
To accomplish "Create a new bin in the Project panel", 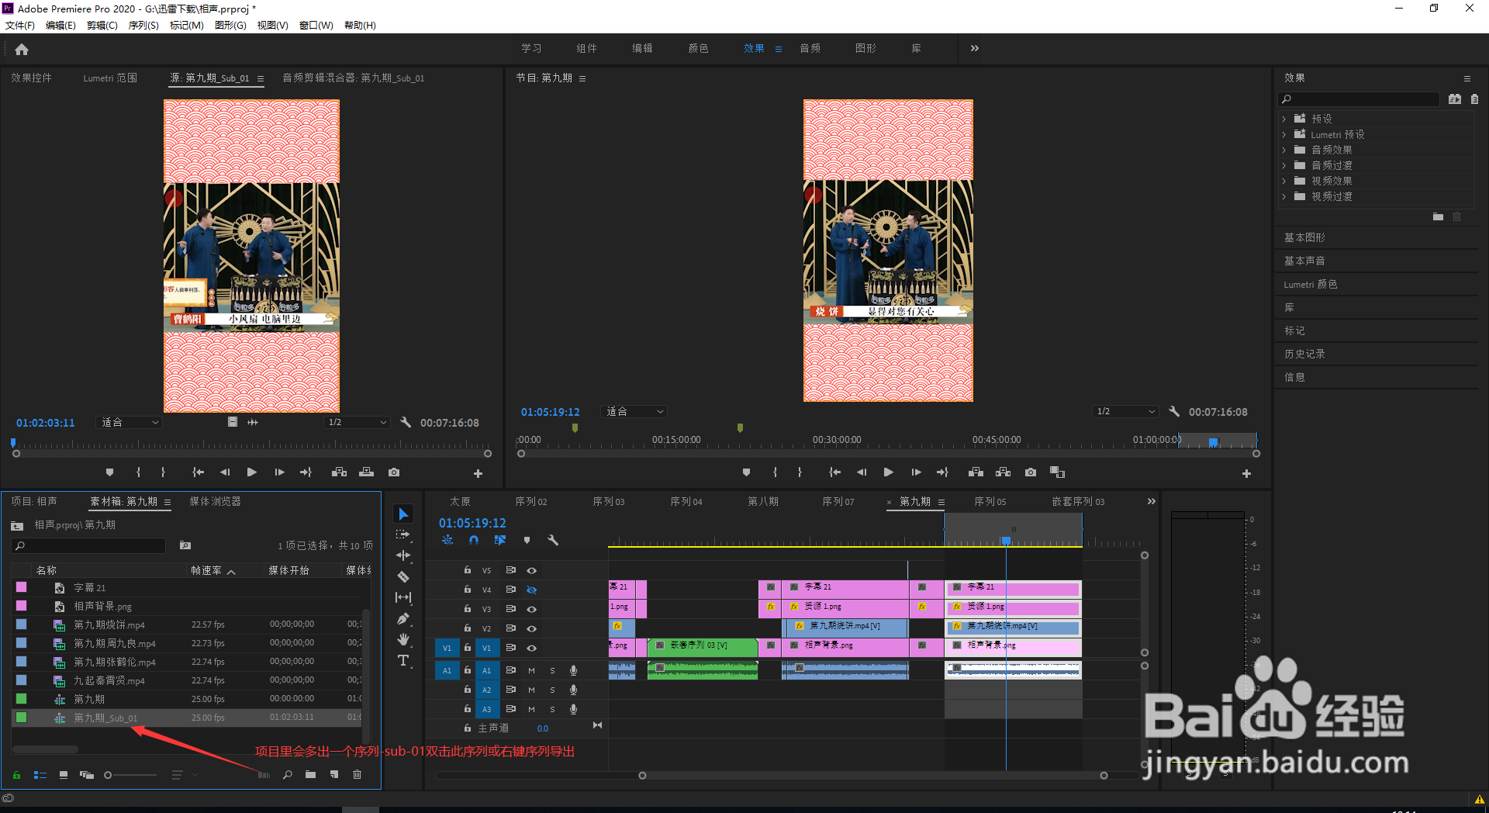I will pyautogui.click(x=310, y=774).
